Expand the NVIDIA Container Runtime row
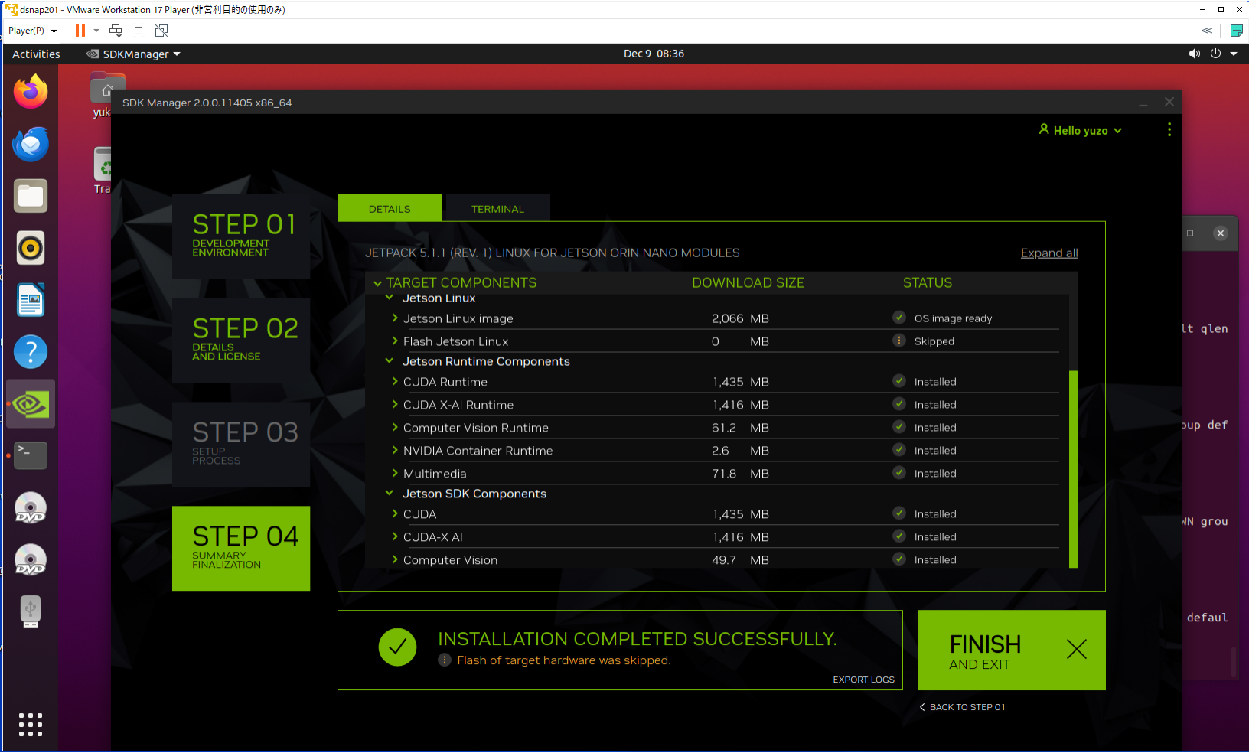 tap(395, 450)
